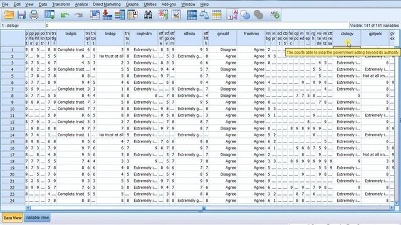The height and width of the screenshot is (225, 401).
Task: Click 'Not at all im...' cell in row 5
Action: point(375,76)
